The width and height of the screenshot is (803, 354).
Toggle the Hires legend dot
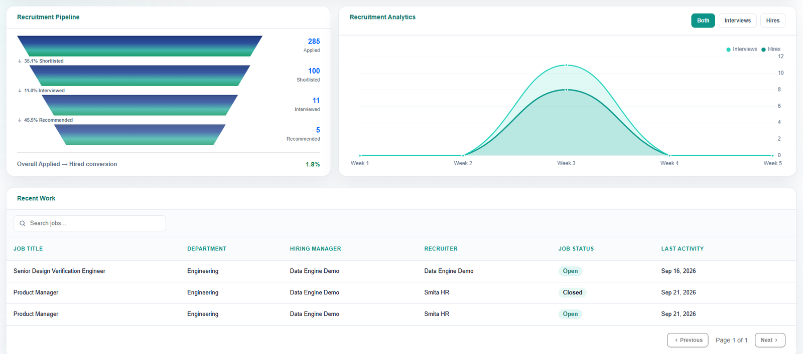763,50
